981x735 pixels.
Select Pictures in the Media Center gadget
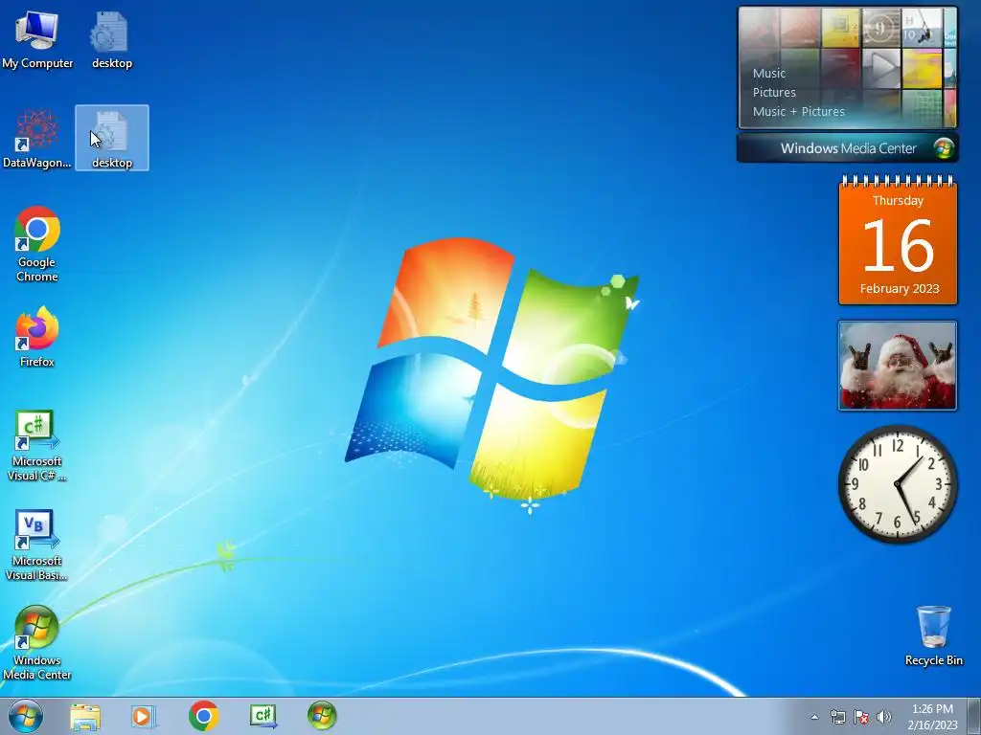click(x=774, y=93)
